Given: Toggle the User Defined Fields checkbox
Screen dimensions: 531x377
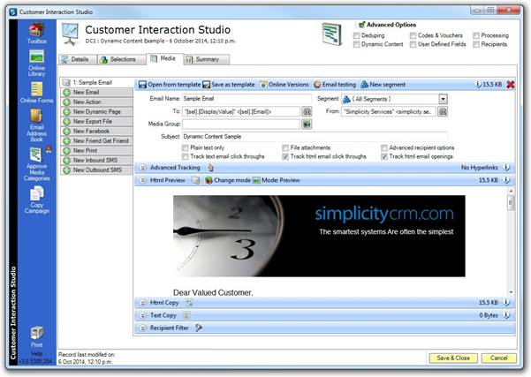Looking at the screenshot, I should tap(413, 44).
